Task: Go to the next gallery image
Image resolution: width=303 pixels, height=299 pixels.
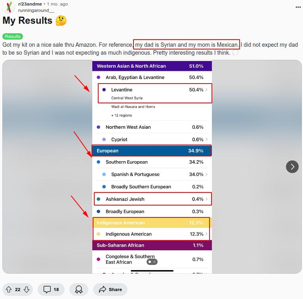Action: click(292, 167)
